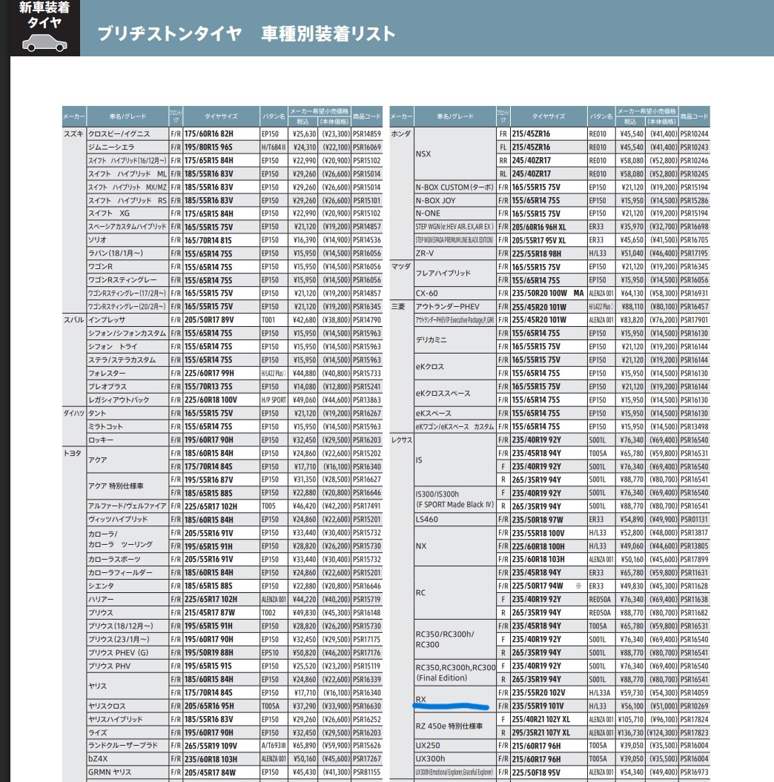Click the 三菱 maker cell
This screenshot has height=782, width=774.
(398, 306)
